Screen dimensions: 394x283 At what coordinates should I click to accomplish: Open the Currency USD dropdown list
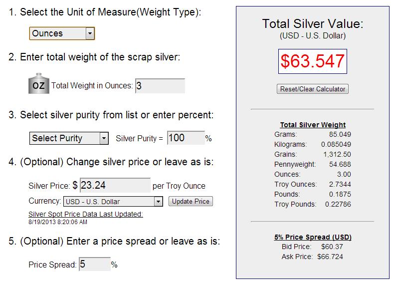[113, 202]
